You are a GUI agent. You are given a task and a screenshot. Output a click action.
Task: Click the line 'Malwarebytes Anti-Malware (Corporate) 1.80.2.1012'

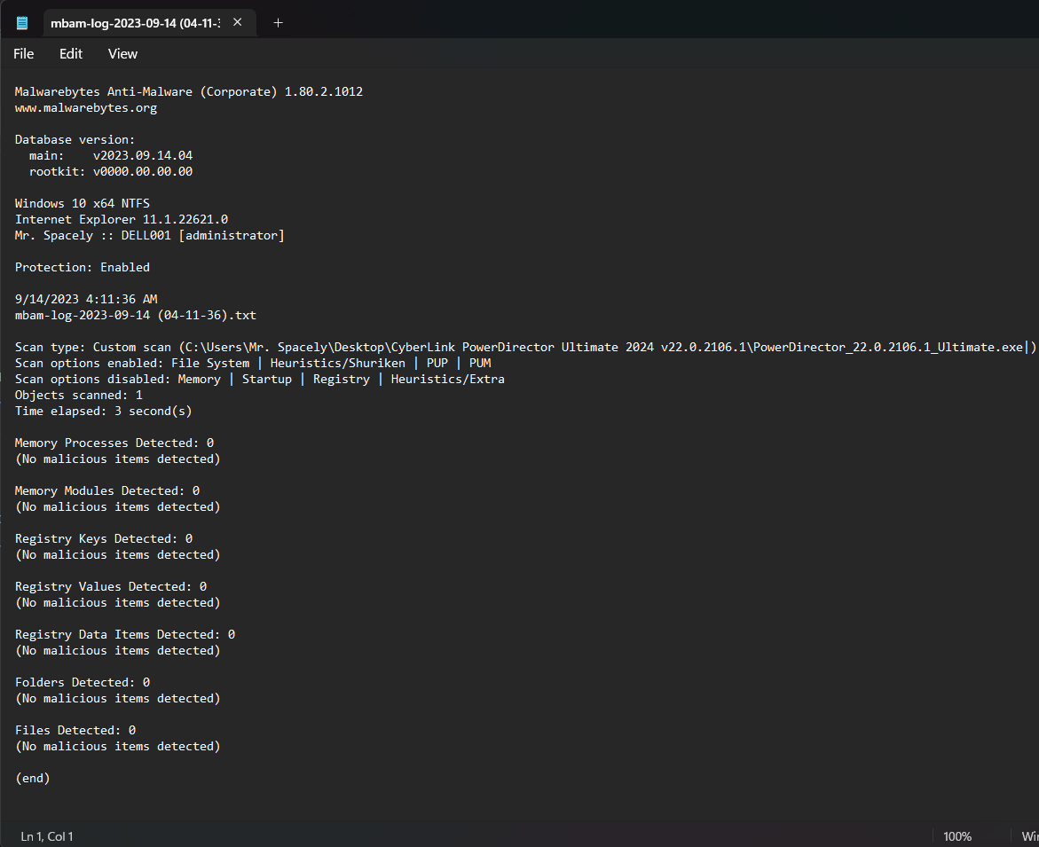(x=189, y=91)
